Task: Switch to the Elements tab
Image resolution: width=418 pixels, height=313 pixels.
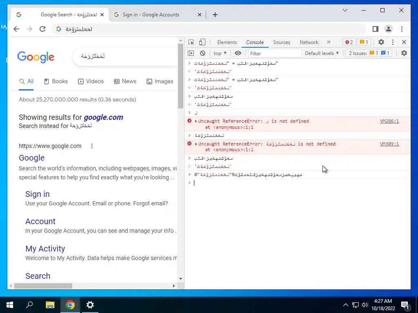Action: coord(227,42)
